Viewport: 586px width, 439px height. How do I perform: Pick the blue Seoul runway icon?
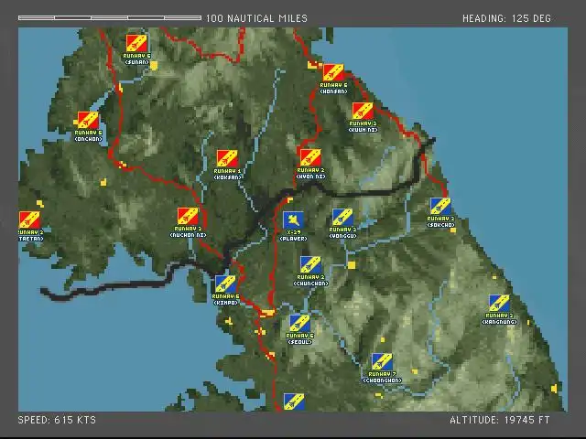[x=299, y=324]
